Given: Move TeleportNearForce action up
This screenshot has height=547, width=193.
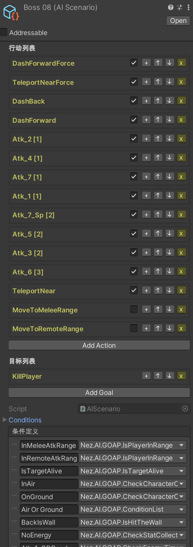Looking at the screenshot, I should [158, 82].
